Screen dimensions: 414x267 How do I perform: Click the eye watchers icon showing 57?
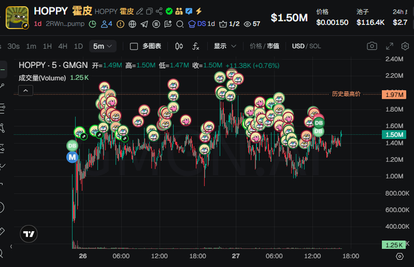tap(252, 24)
